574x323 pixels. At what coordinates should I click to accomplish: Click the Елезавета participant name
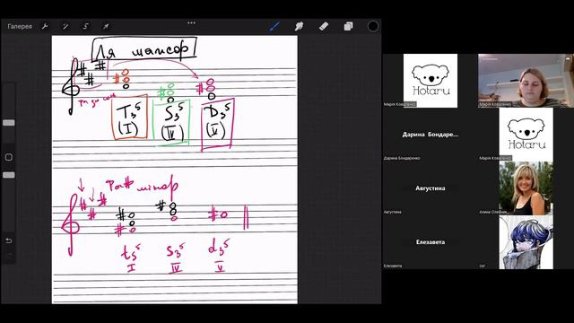click(x=430, y=242)
